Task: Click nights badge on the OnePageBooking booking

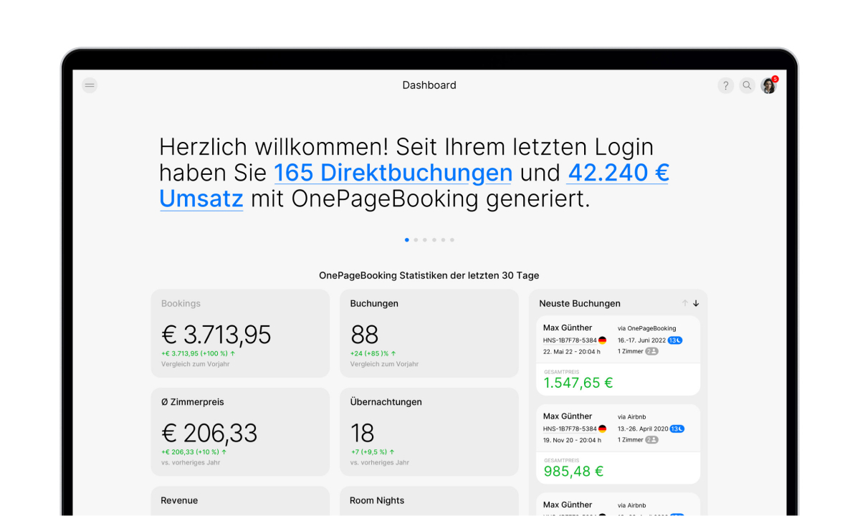Action: click(x=675, y=340)
